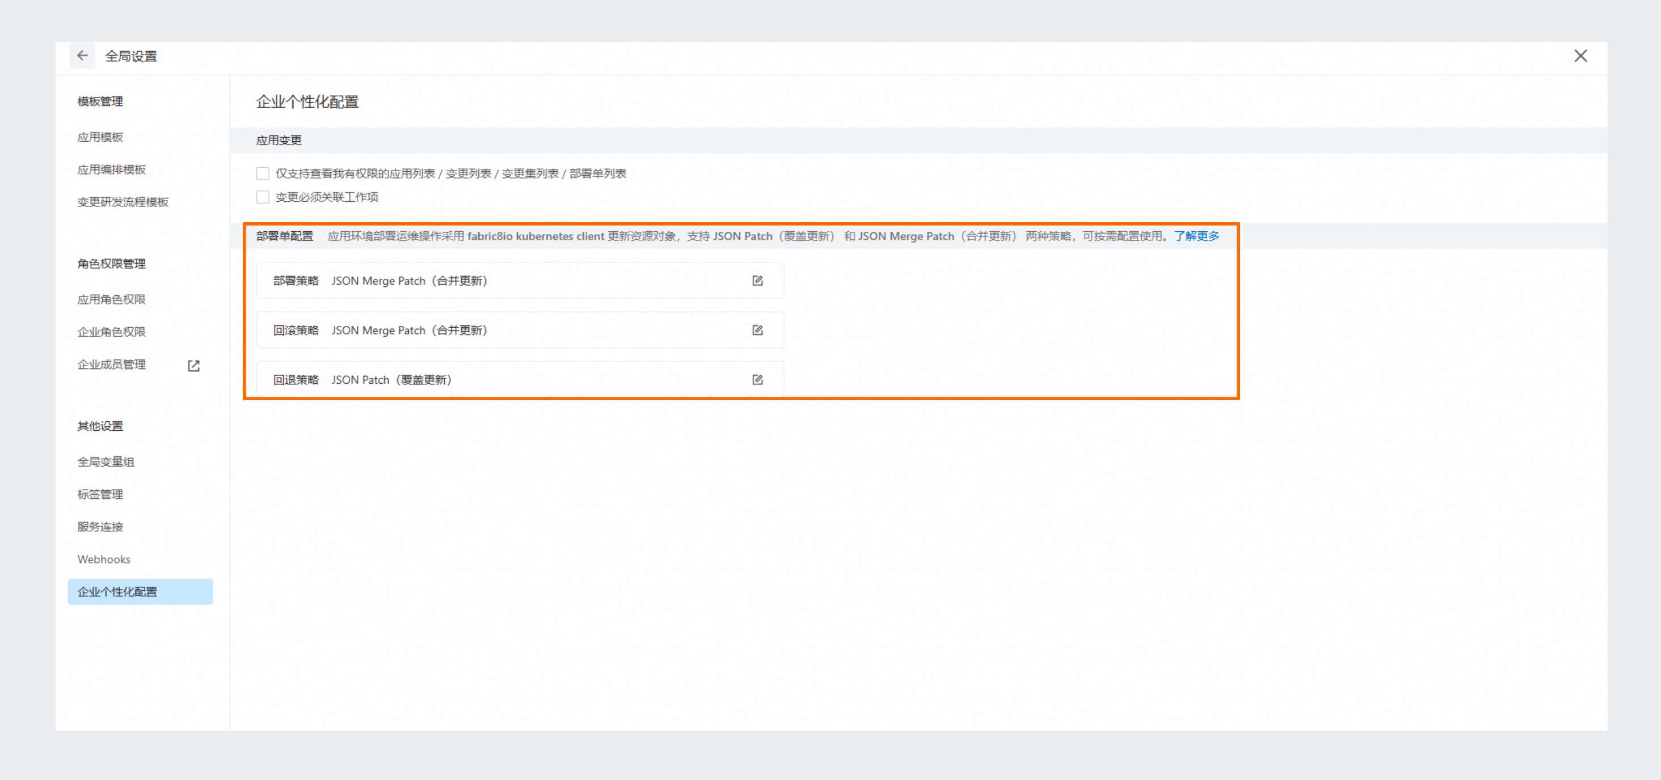
Task: Click the 部署单配置 section label
Action: (x=284, y=236)
